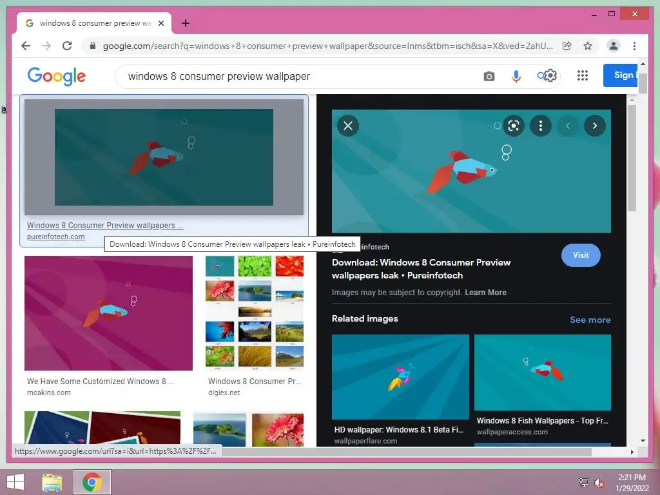Click wallpaperflare.com source text

[366, 441]
